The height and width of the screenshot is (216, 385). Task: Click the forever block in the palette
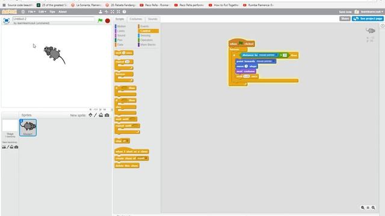(x=124, y=77)
